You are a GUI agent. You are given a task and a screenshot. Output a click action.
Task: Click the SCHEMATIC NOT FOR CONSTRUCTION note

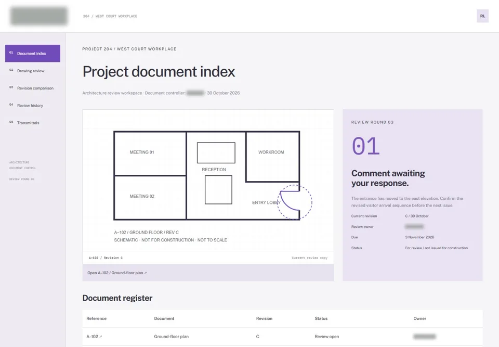coord(170,240)
